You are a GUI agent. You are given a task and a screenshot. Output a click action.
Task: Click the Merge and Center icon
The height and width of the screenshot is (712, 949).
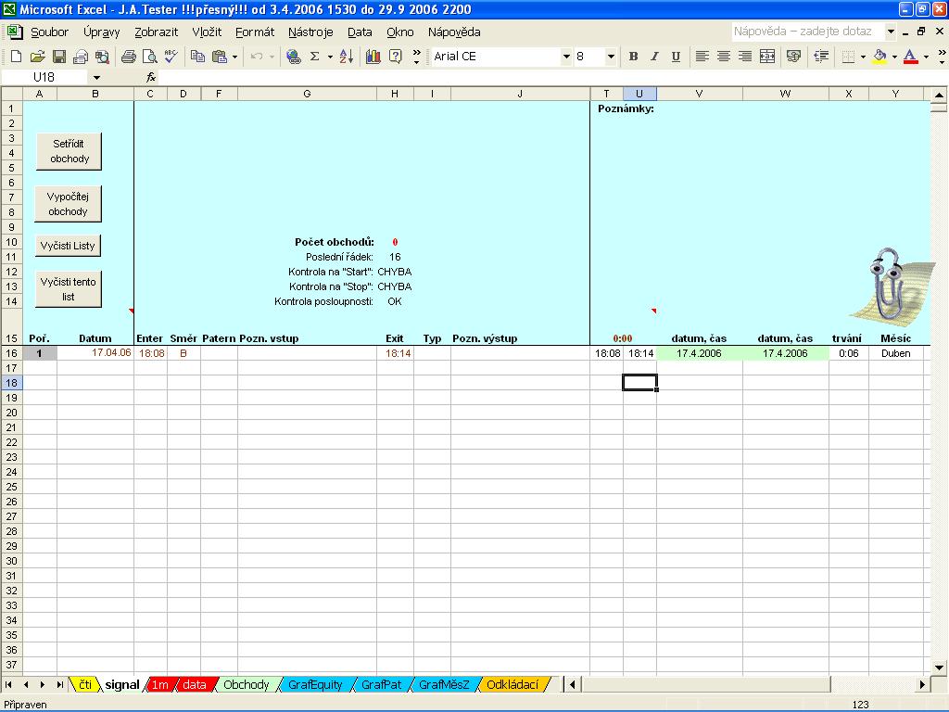pyautogui.click(x=767, y=57)
